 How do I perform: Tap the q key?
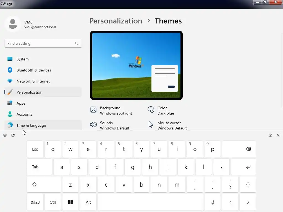(53, 149)
